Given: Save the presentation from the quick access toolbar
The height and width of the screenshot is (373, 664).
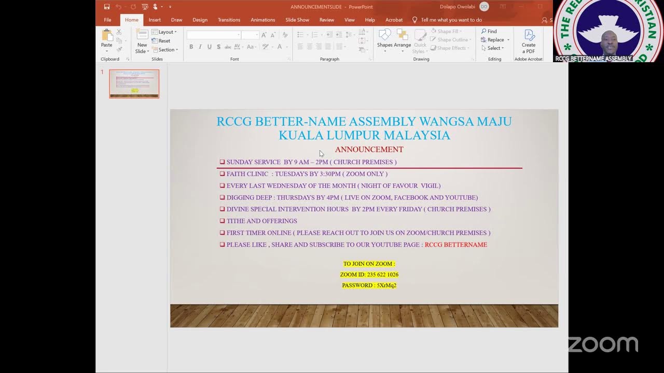Looking at the screenshot, I should [107, 7].
